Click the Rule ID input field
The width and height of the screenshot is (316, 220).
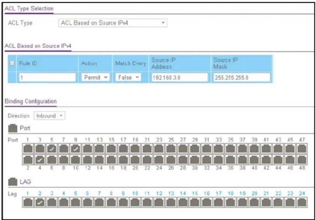point(47,78)
